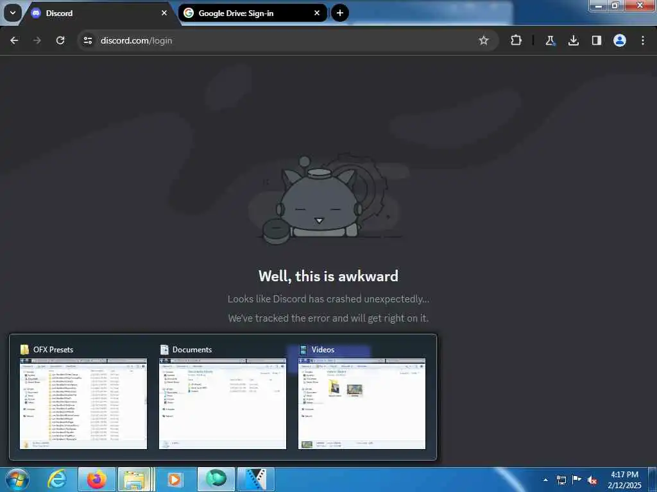Click the muted volume tray icon

592,480
